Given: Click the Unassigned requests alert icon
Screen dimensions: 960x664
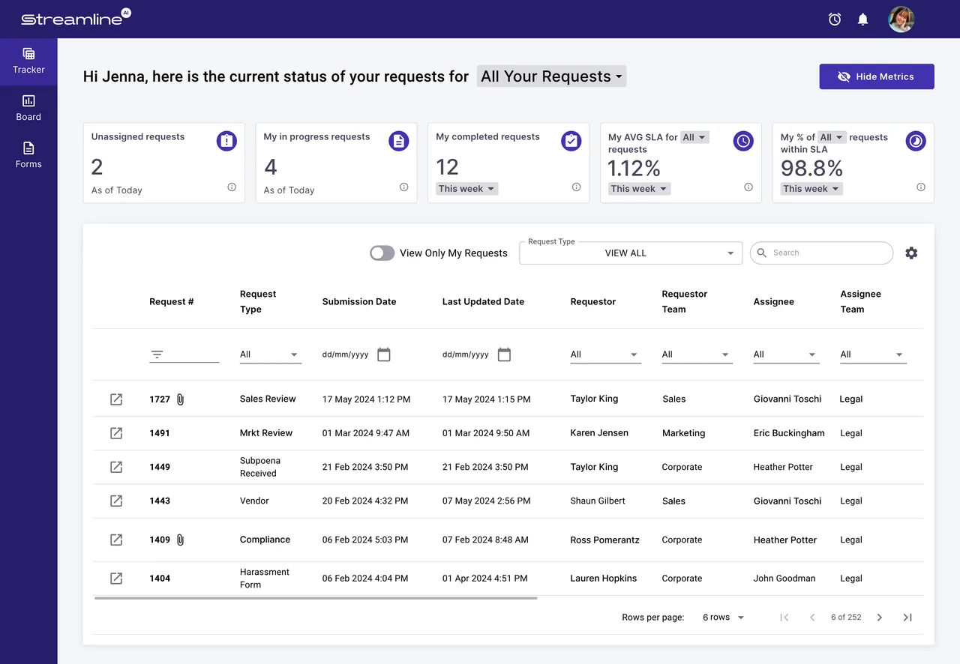Looking at the screenshot, I should 226,141.
